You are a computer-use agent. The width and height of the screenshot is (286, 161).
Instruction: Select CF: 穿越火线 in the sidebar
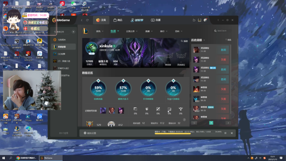pyautogui.click(x=64, y=61)
